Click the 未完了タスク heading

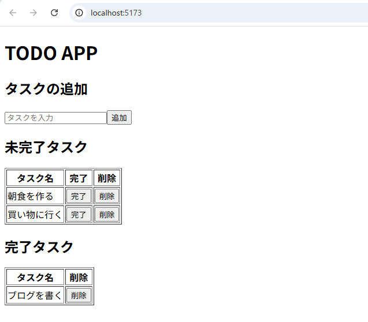[46, 147]
